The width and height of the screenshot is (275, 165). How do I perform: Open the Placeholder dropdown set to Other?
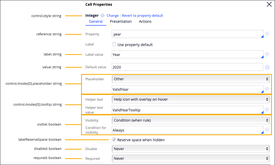pos(191,79)
